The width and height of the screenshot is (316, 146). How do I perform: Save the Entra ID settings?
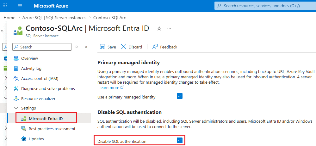tap(108, 47)
